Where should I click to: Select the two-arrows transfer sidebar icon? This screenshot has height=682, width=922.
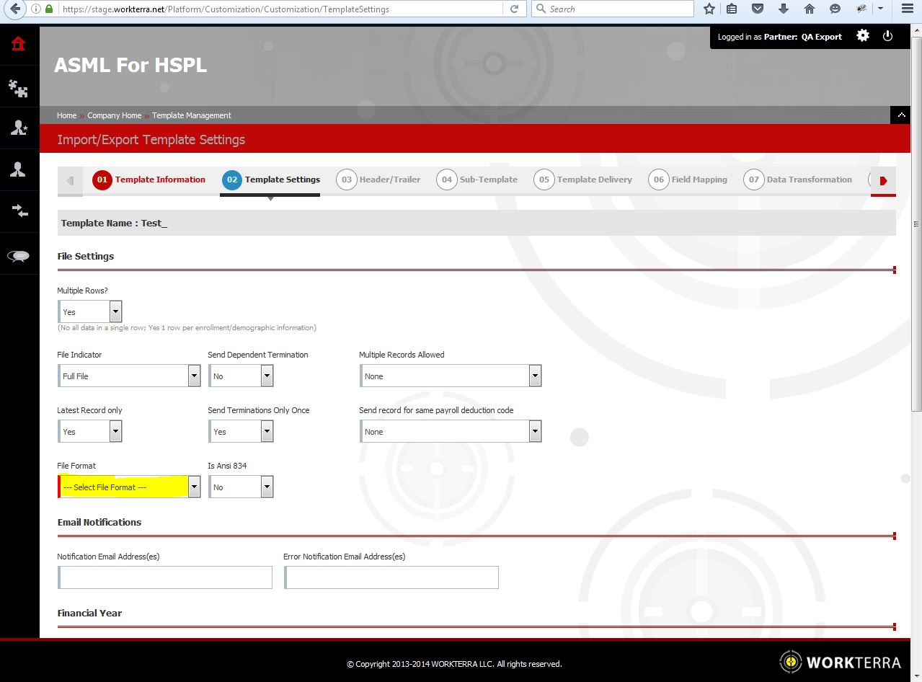pos(19,211)
